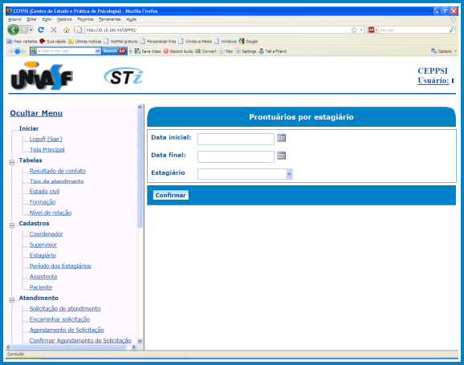Open the Logoff (Sair) link
Screen dimensions: 464x365
pos(46,139)
